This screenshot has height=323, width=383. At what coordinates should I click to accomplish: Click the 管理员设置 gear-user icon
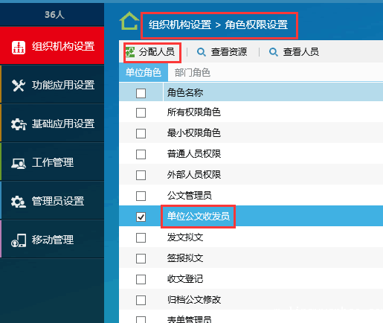[x=19, y=202]
